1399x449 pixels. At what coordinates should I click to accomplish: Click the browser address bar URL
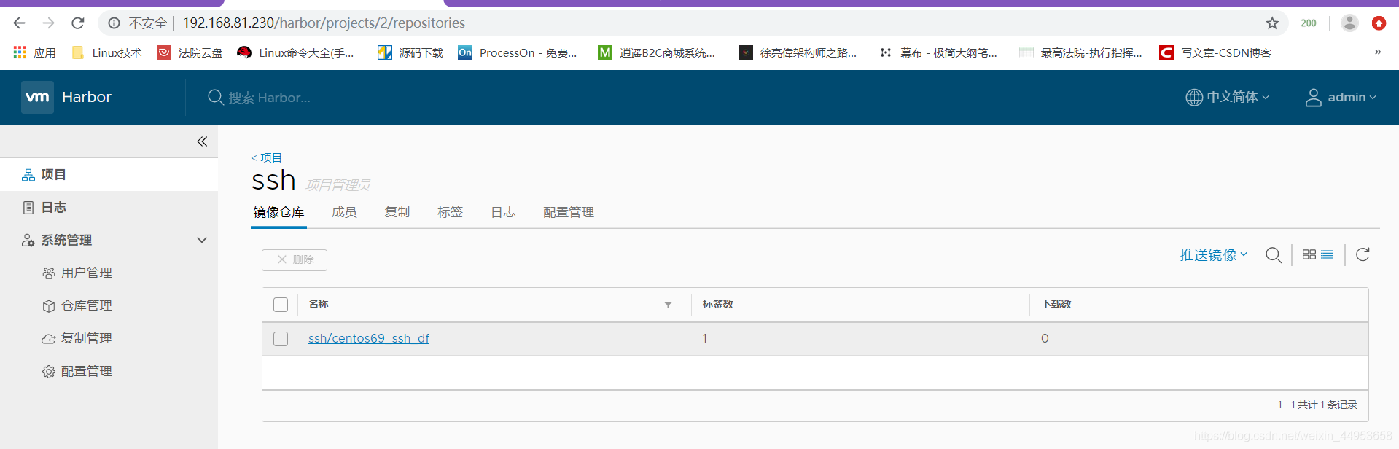pyautogui.click(x=324, y=23)
